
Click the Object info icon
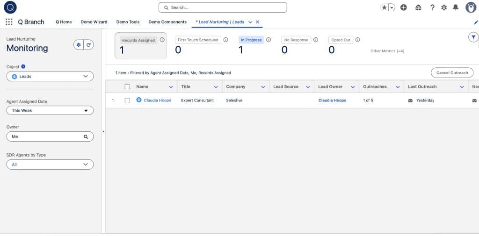click(23, 66)
